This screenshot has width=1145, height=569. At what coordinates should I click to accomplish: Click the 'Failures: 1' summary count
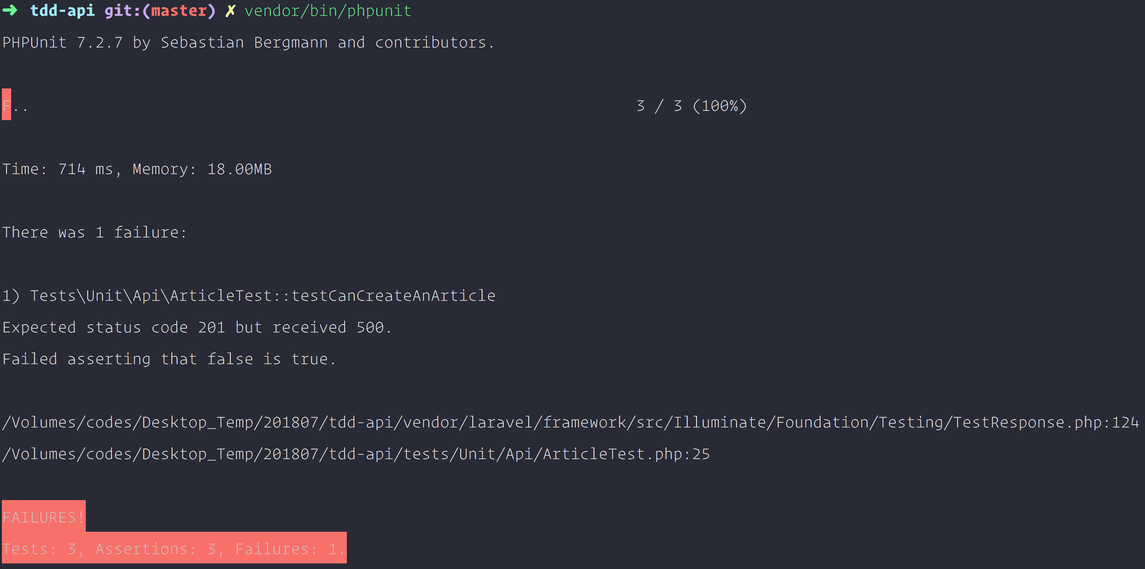tap(286, 549)
